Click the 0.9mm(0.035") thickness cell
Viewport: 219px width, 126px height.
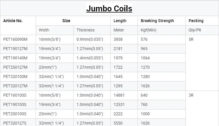90,39
